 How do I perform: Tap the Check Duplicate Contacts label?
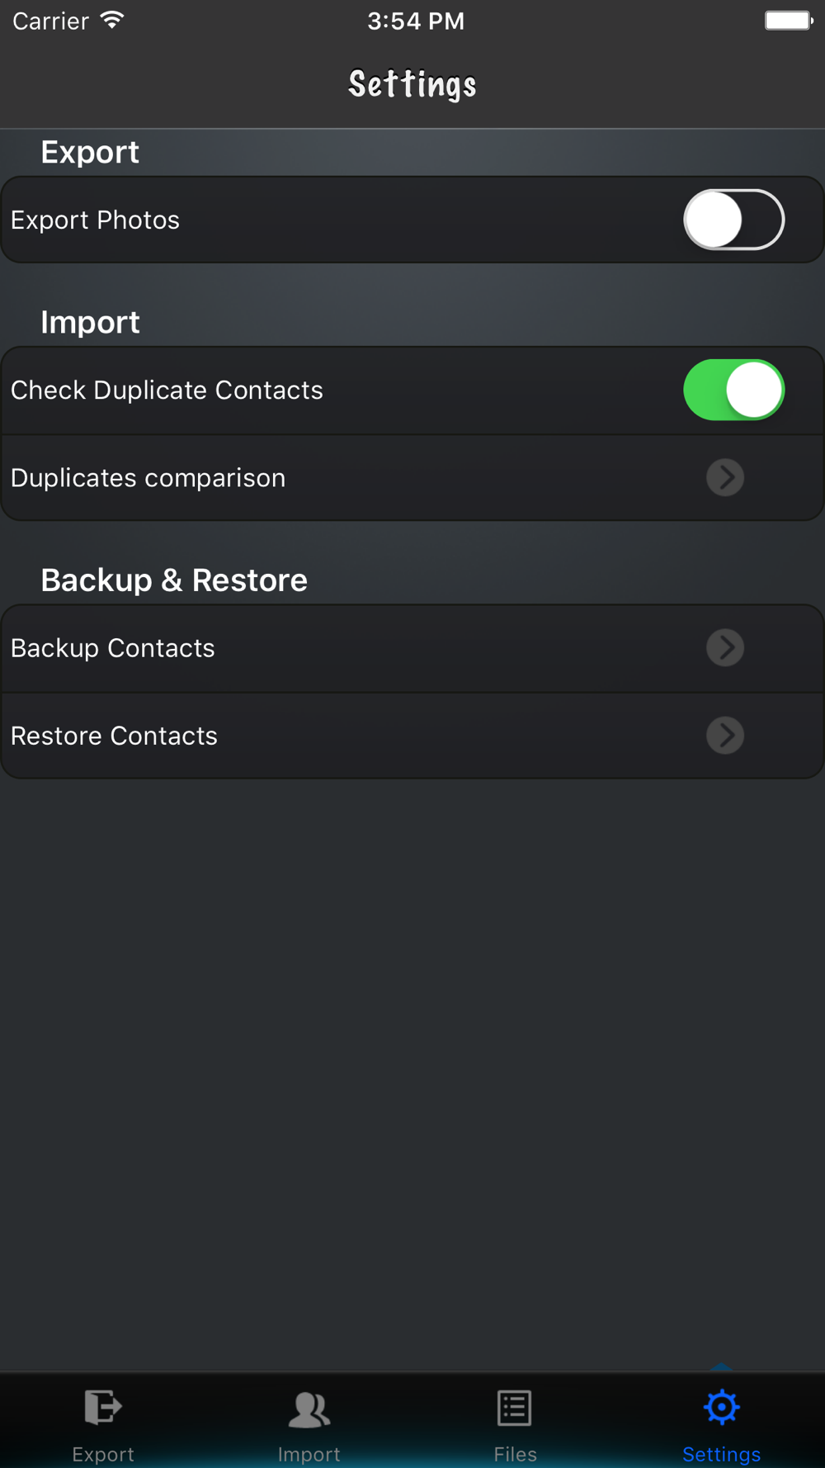tap(167, 391)
